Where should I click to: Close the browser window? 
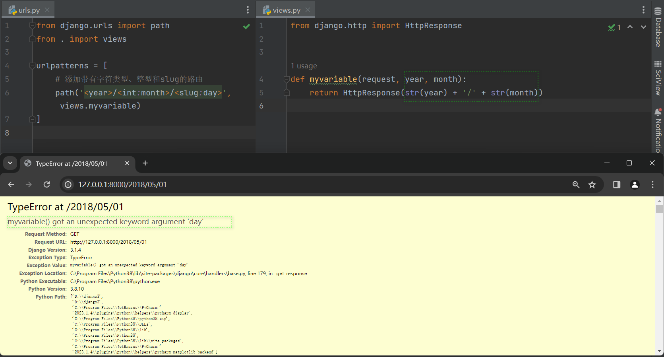[652, 163]
